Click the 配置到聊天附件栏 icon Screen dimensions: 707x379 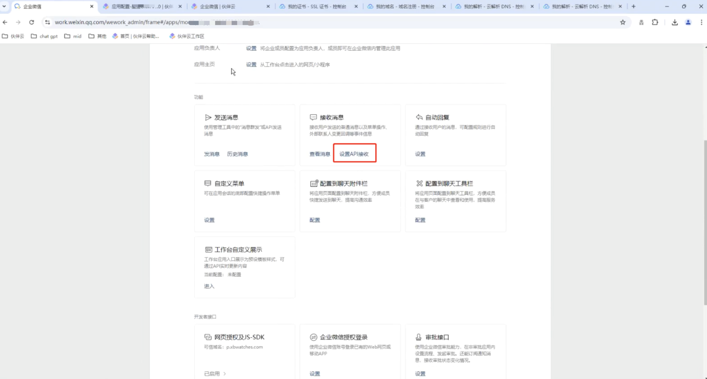click(314, 183)
